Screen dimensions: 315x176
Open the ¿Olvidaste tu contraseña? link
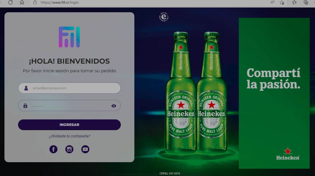pos(70,136)
